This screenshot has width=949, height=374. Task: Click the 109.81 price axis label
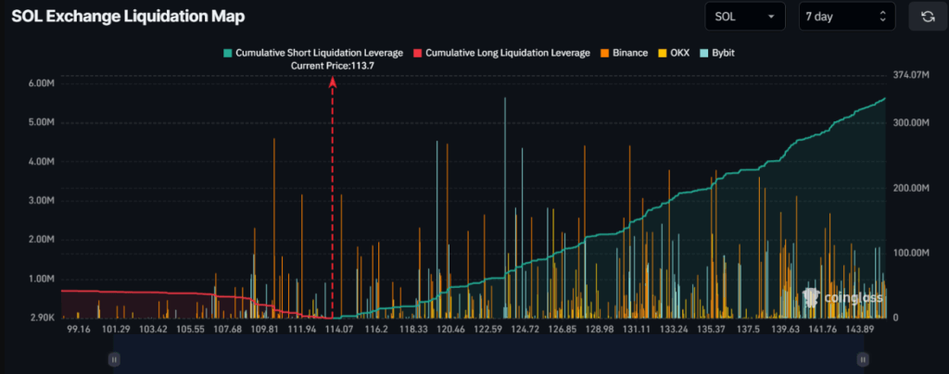pyautogui.click(x=265, y=330)
